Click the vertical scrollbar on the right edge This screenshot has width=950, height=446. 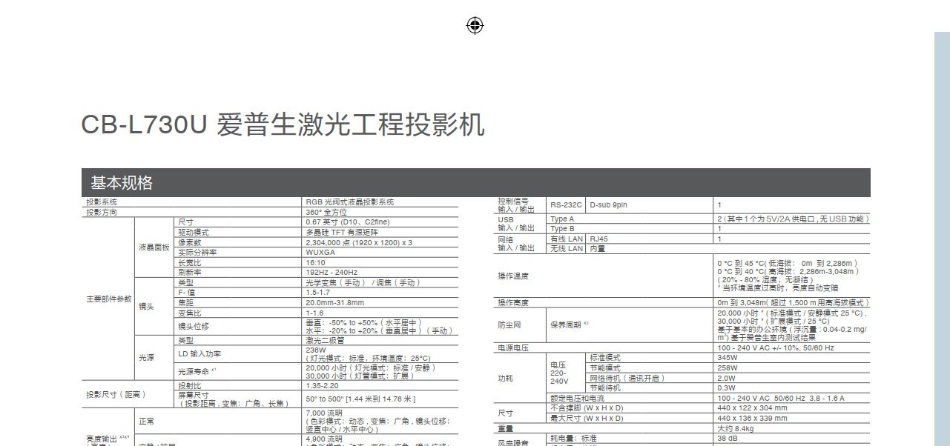941,237
